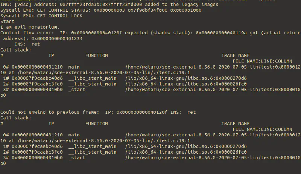Click the shadow stack address 0x000000000040119a
This screenshot has height=174, width=301.
click(x=221, y=33)
